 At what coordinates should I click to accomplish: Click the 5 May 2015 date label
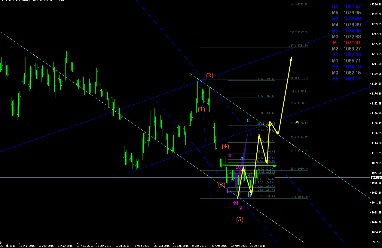pos(66,246)
